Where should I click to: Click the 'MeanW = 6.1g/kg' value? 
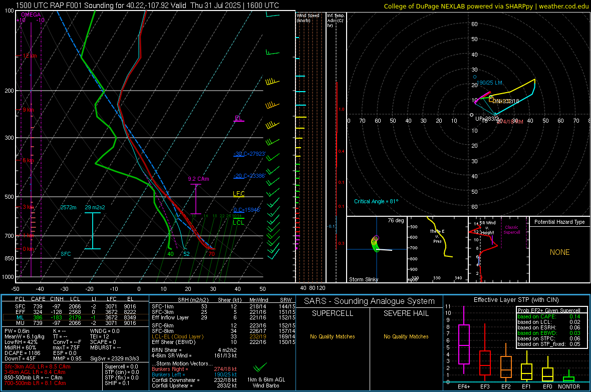pyautogui.click(x=24, y=336)
